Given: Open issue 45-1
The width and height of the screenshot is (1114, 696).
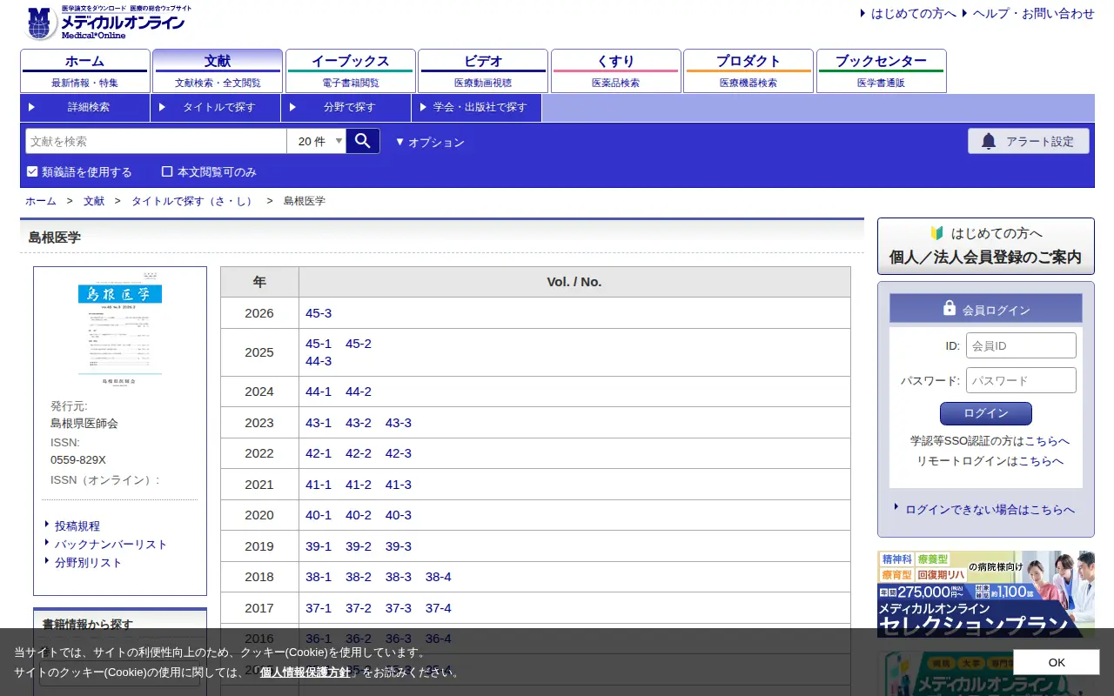Looking at the screenshot, I should (x=319, y=344).
